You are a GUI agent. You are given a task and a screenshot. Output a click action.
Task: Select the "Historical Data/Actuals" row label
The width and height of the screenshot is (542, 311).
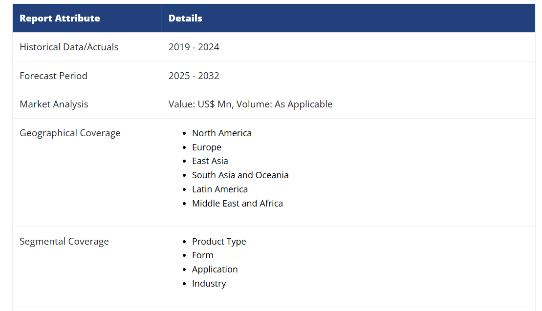point(69,47)
